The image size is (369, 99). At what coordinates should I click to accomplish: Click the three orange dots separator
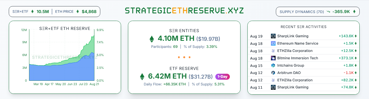coord(184,57)
